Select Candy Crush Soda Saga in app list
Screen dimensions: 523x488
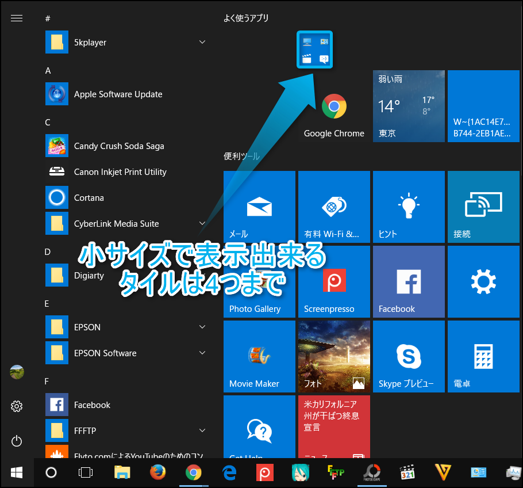(119, 146)
